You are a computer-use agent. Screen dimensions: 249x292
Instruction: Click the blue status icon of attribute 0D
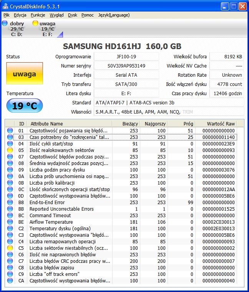pyautogui.click(x=10, y=196)
